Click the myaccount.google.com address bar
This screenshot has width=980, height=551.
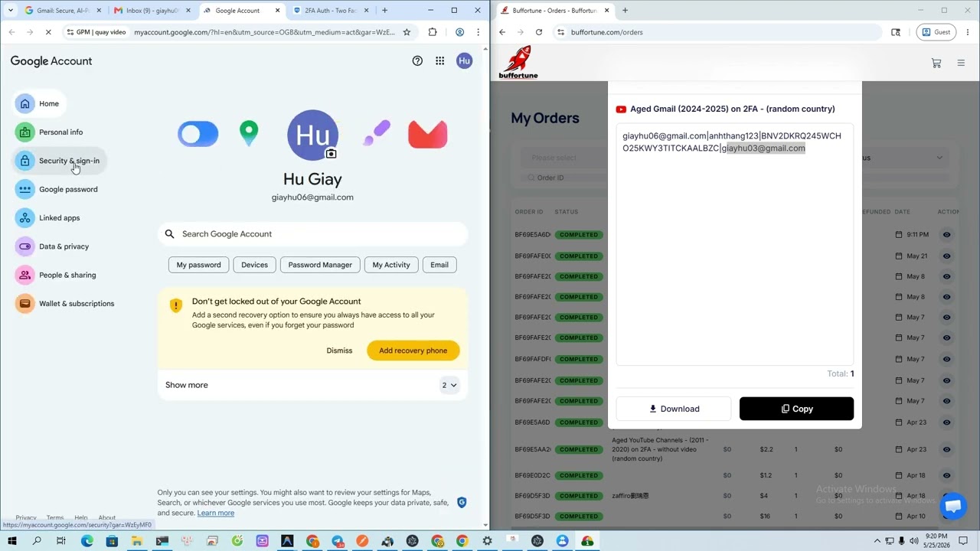coord(264,32)
